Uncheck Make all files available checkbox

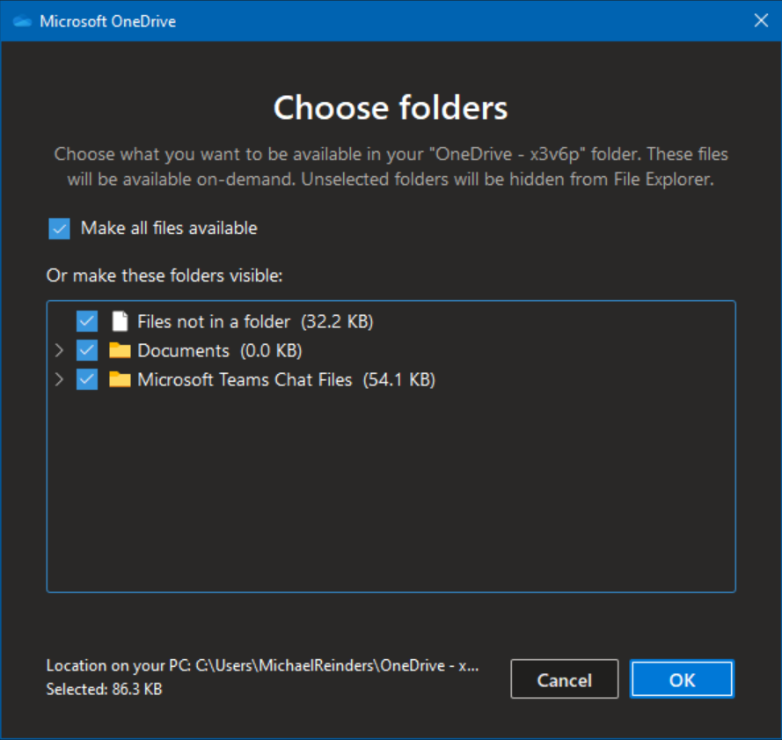59,229
